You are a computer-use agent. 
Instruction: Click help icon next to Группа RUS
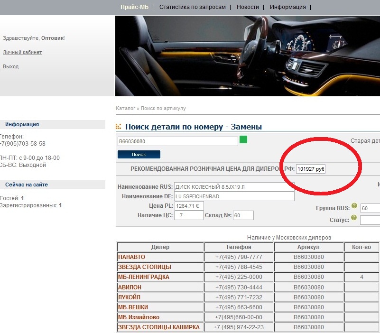[x=354, y=205]
